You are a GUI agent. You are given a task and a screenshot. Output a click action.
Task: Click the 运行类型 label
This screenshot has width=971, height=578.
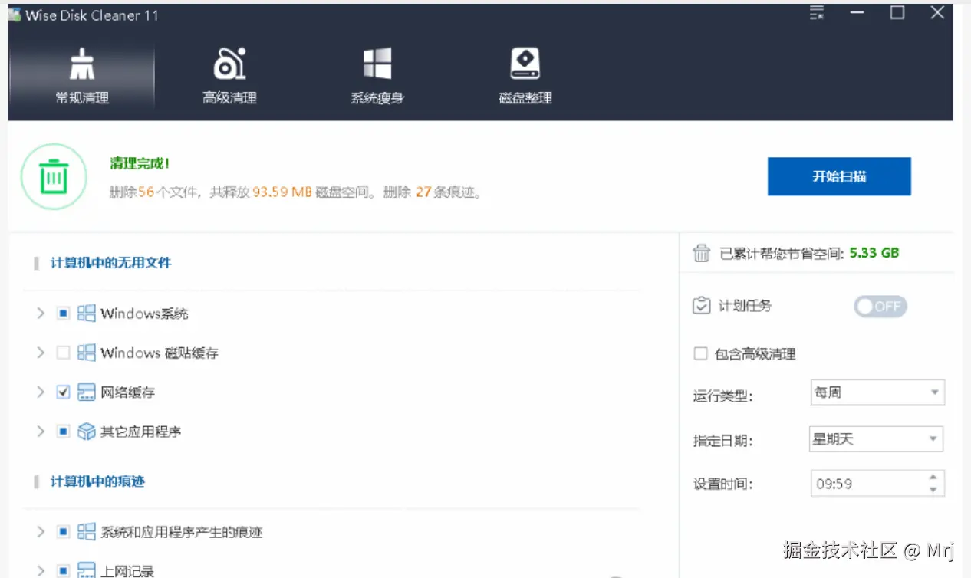(x=723, y=396)
